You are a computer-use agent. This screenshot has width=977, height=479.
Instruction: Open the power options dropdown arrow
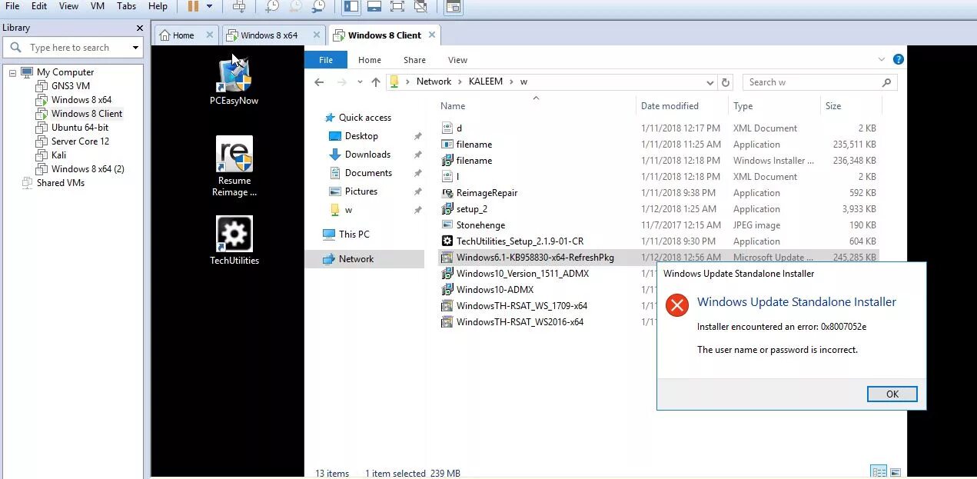209,6
